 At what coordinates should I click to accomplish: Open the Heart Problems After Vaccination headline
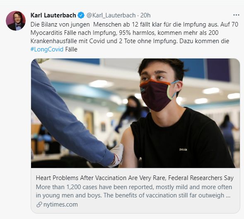pyautogui.click(x=135, y=178)
